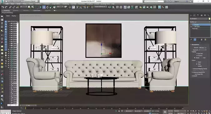Click the Undo arrow in main toolbar
The height and width of the screenshot is (114, 211).
point(2,7)
